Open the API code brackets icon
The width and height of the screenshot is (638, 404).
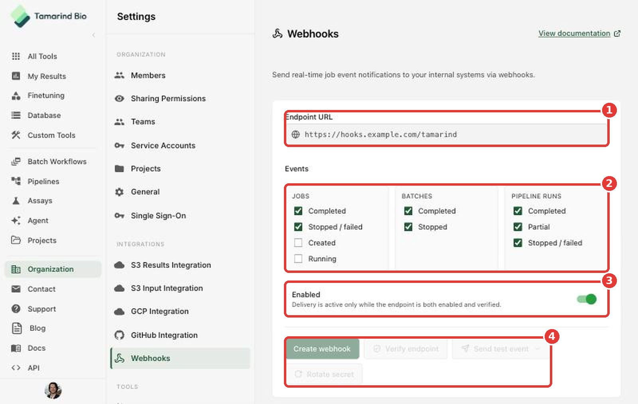tap(16, 368)
